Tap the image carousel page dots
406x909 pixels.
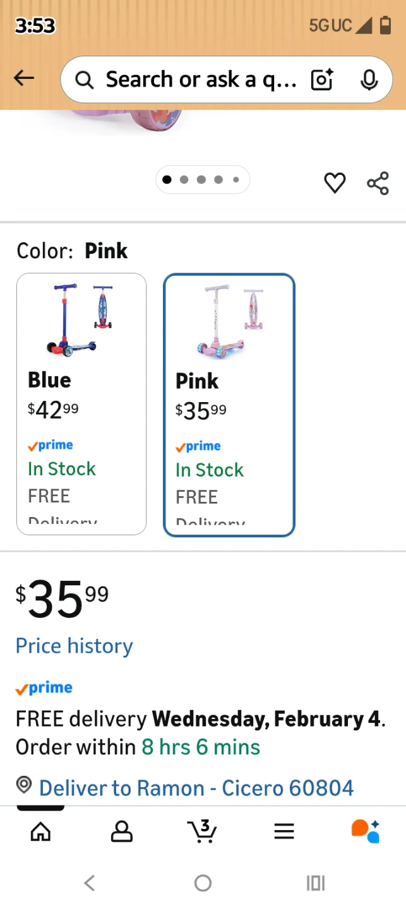click(203, 180)
